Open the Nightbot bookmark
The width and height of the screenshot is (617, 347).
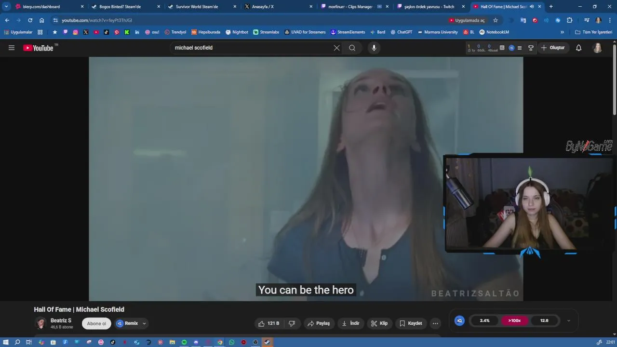point(237,32)
